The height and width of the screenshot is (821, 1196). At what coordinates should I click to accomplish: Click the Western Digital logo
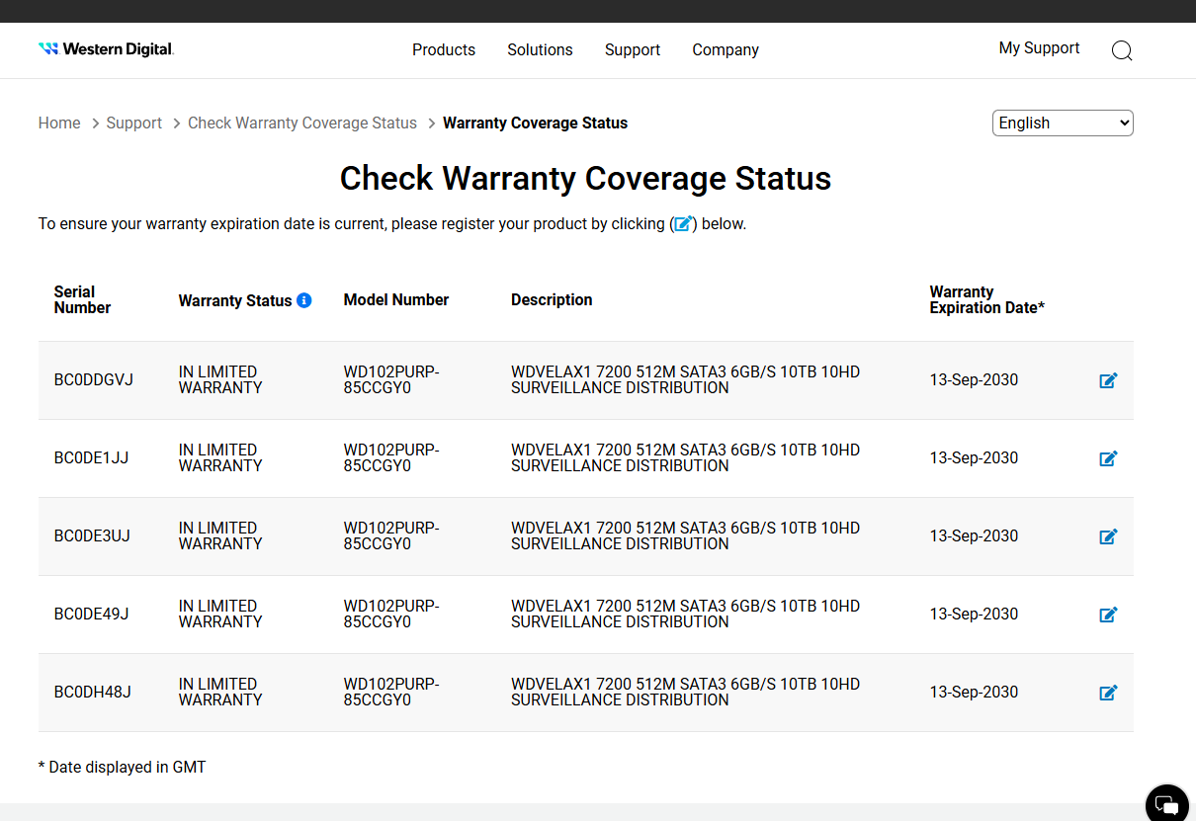click(x=106, y=49)
